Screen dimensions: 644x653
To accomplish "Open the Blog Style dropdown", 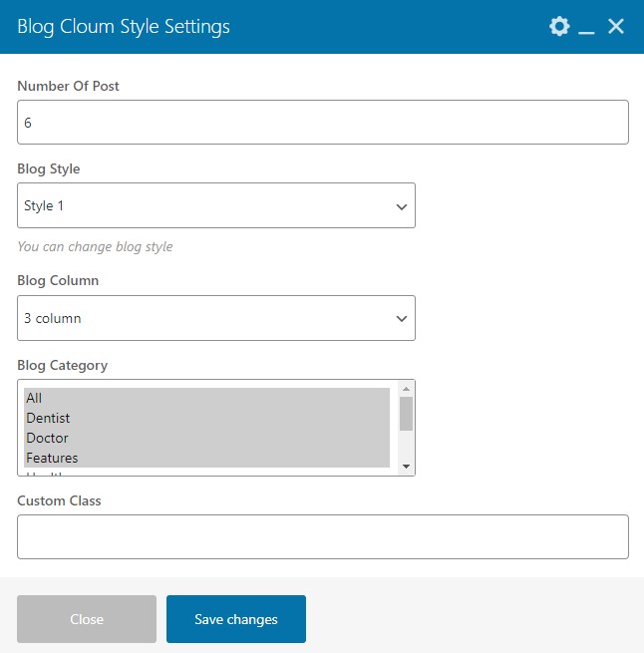I will tap(216, 205).
